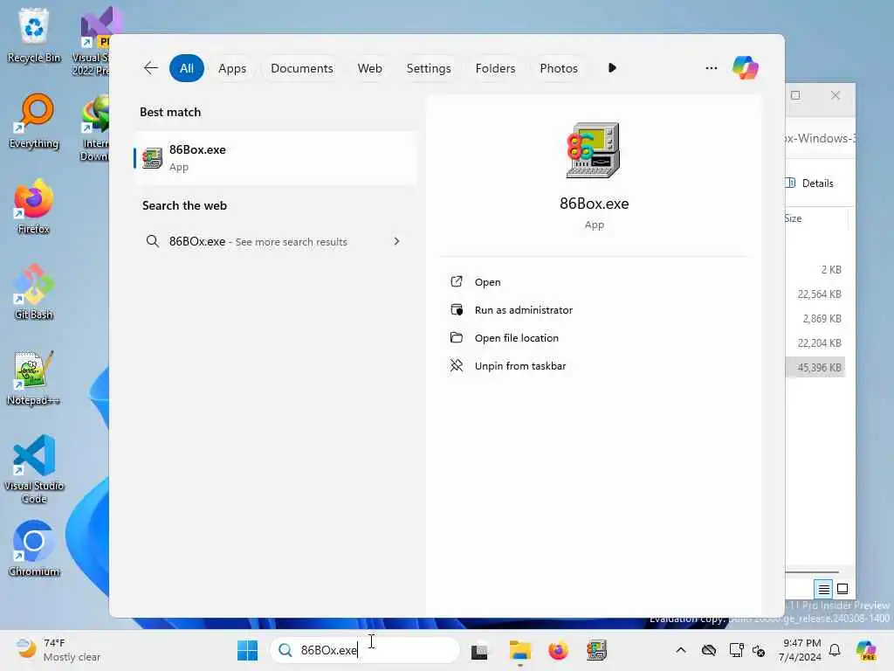The width and height of the screenshot is (894, 671).
Task: Open the weather widget 74°F
Action: click(57, 650)
